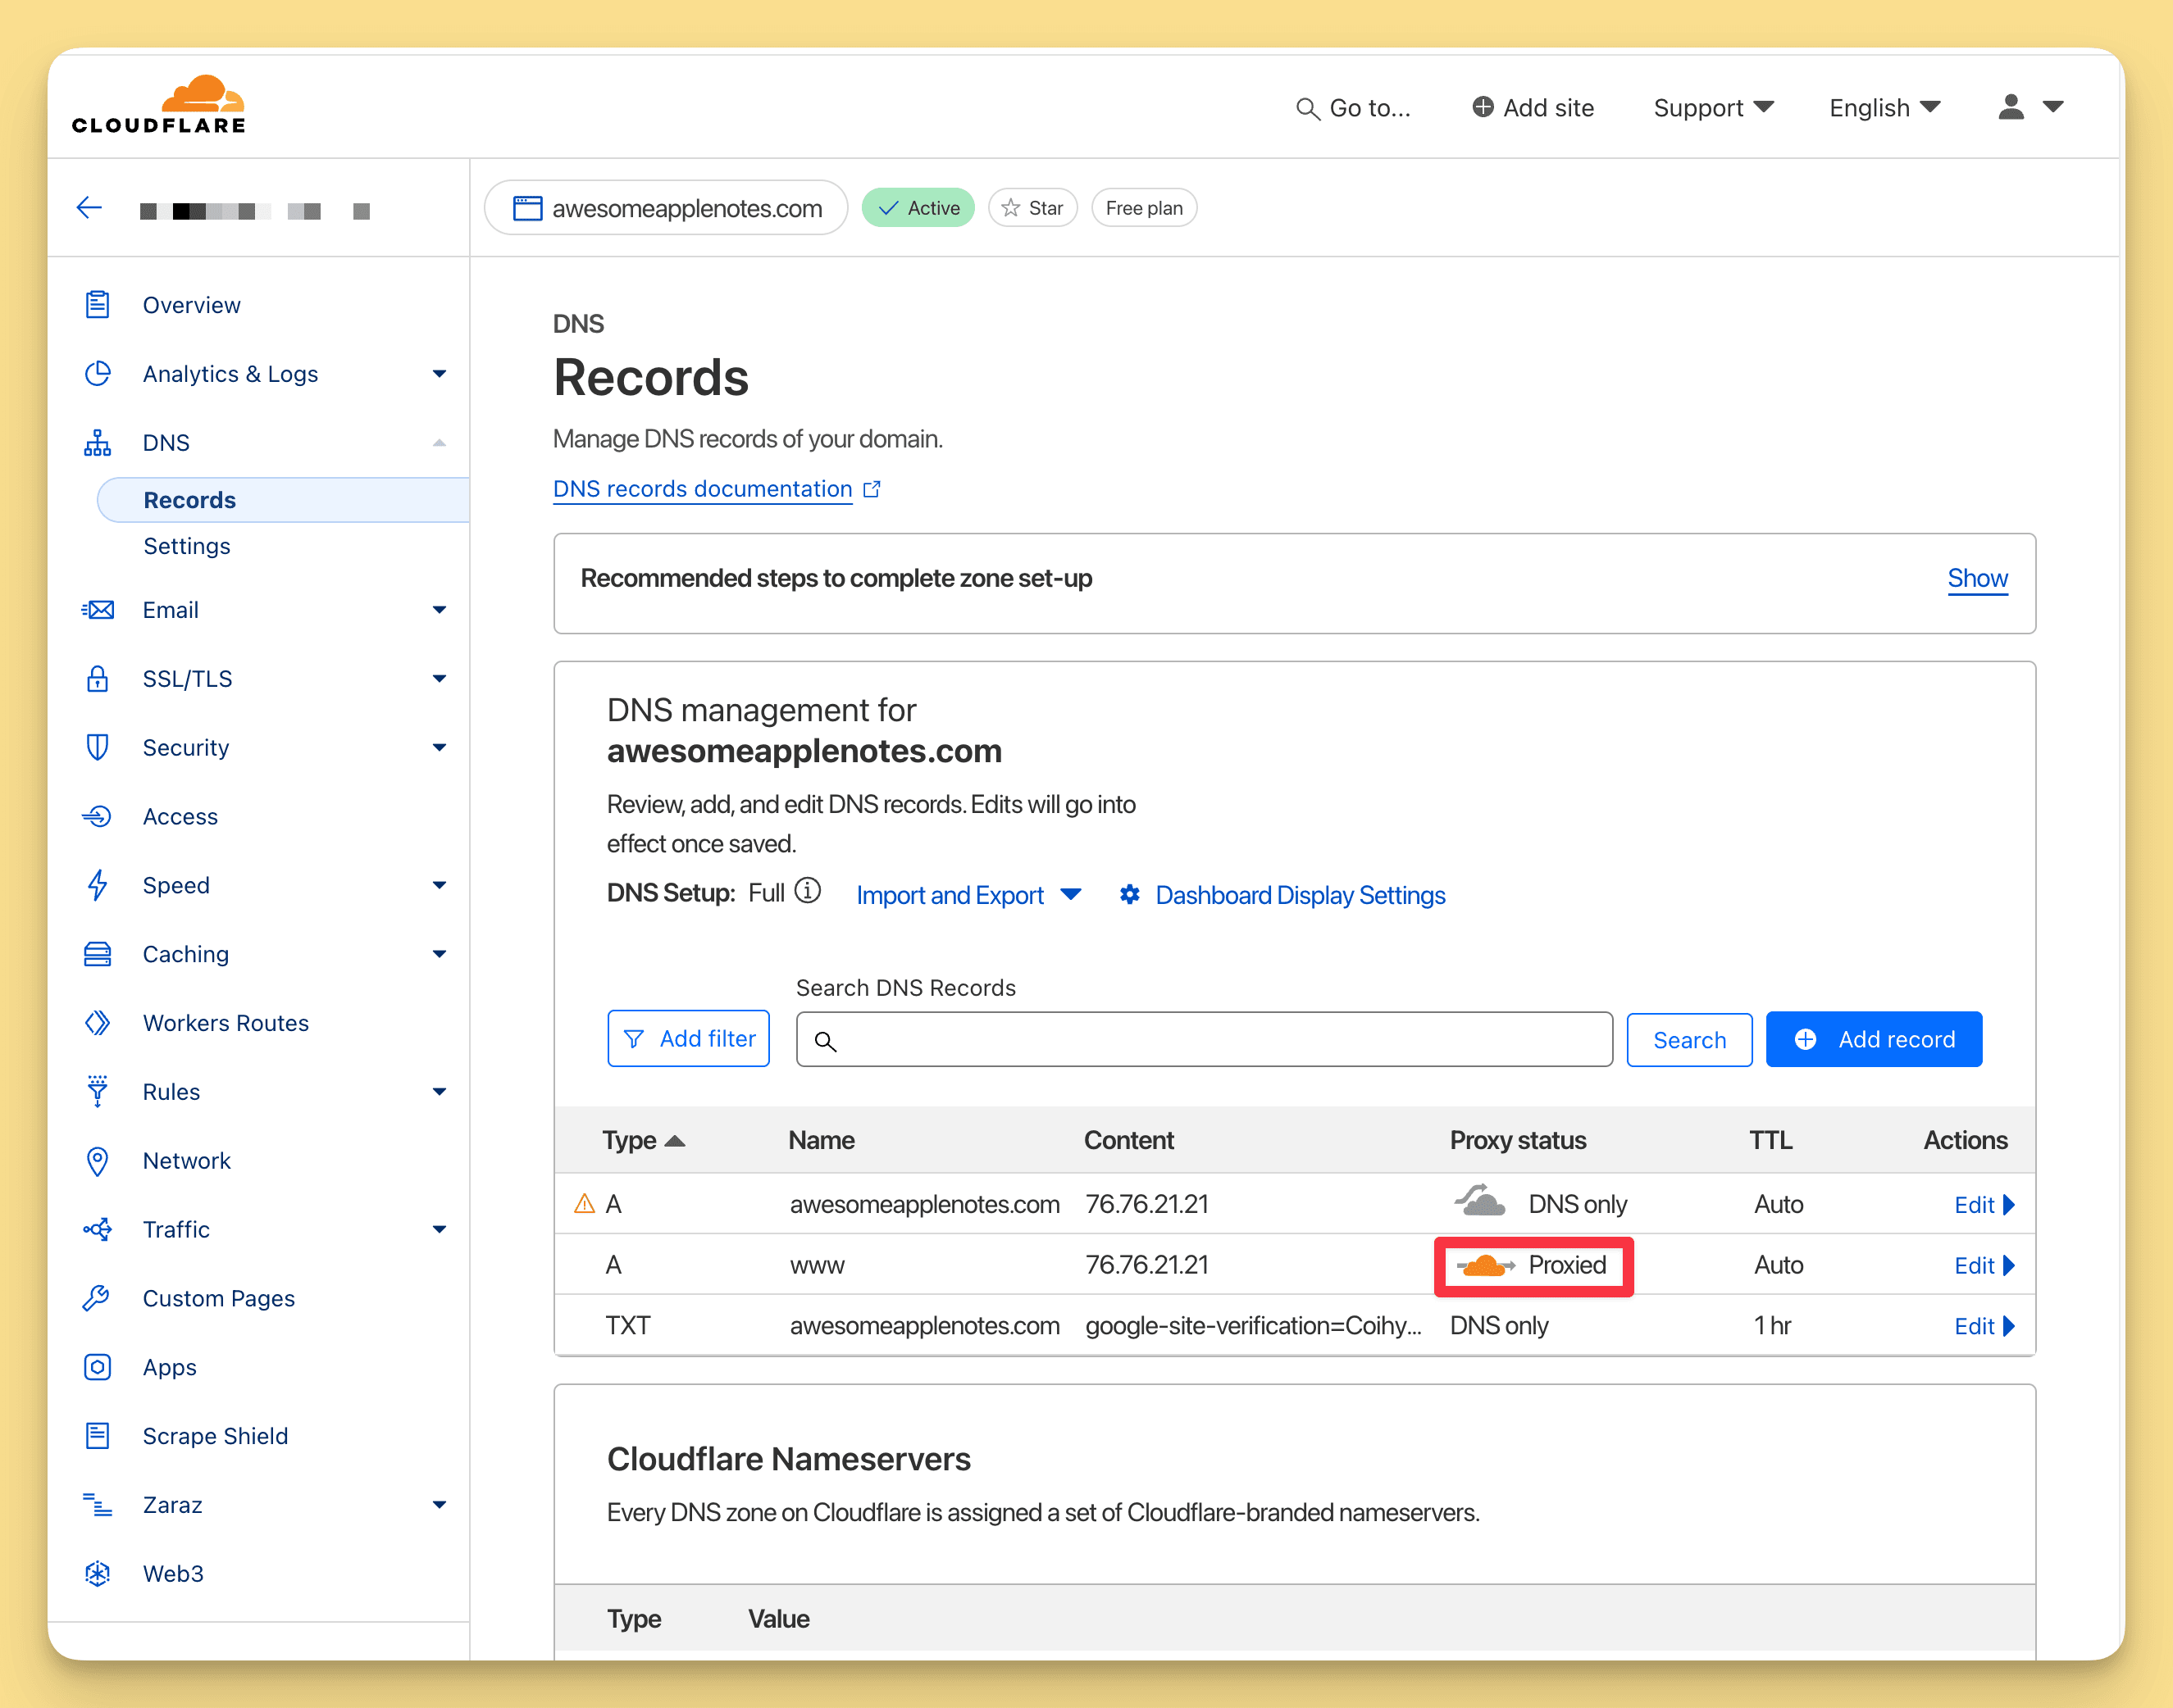Click Search DNS Records input field
This screenshot has height=1708, width=2173.
[1205, 1038]
